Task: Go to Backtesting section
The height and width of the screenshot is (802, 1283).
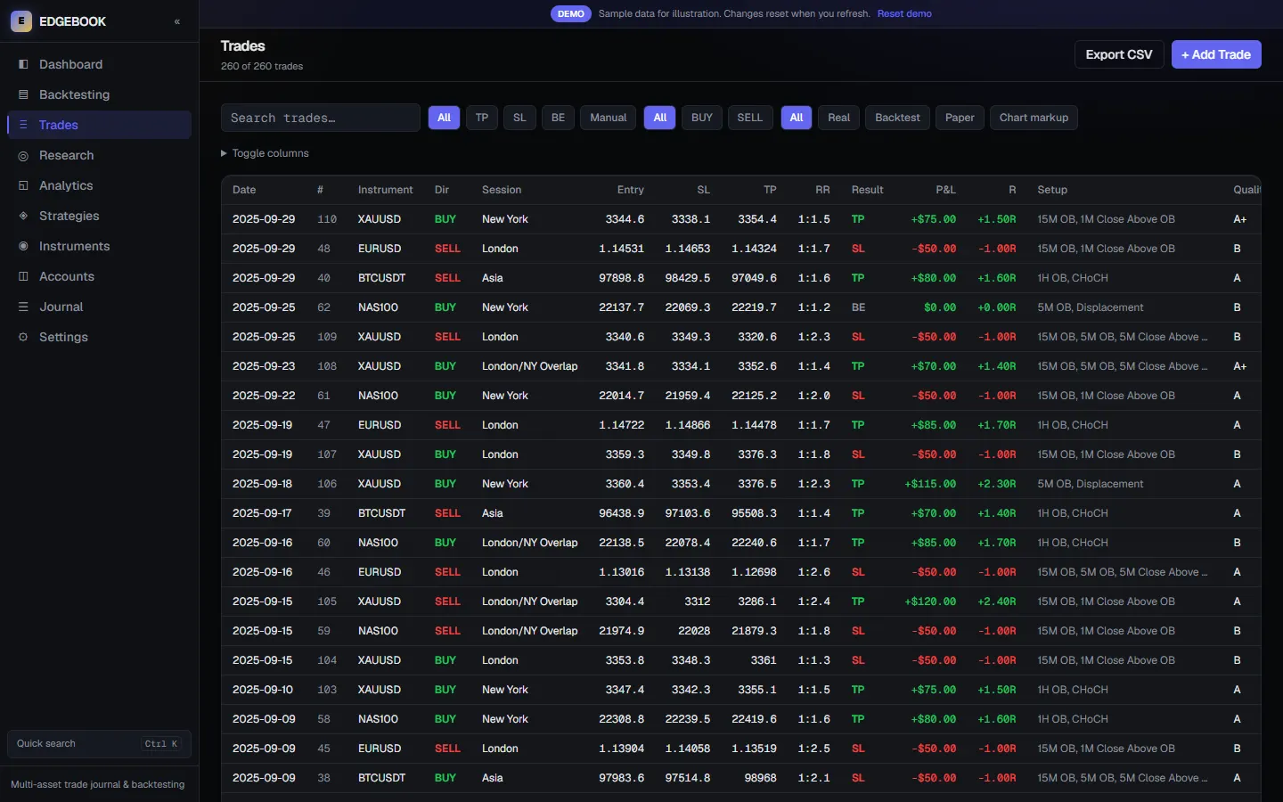Action: 99,94
